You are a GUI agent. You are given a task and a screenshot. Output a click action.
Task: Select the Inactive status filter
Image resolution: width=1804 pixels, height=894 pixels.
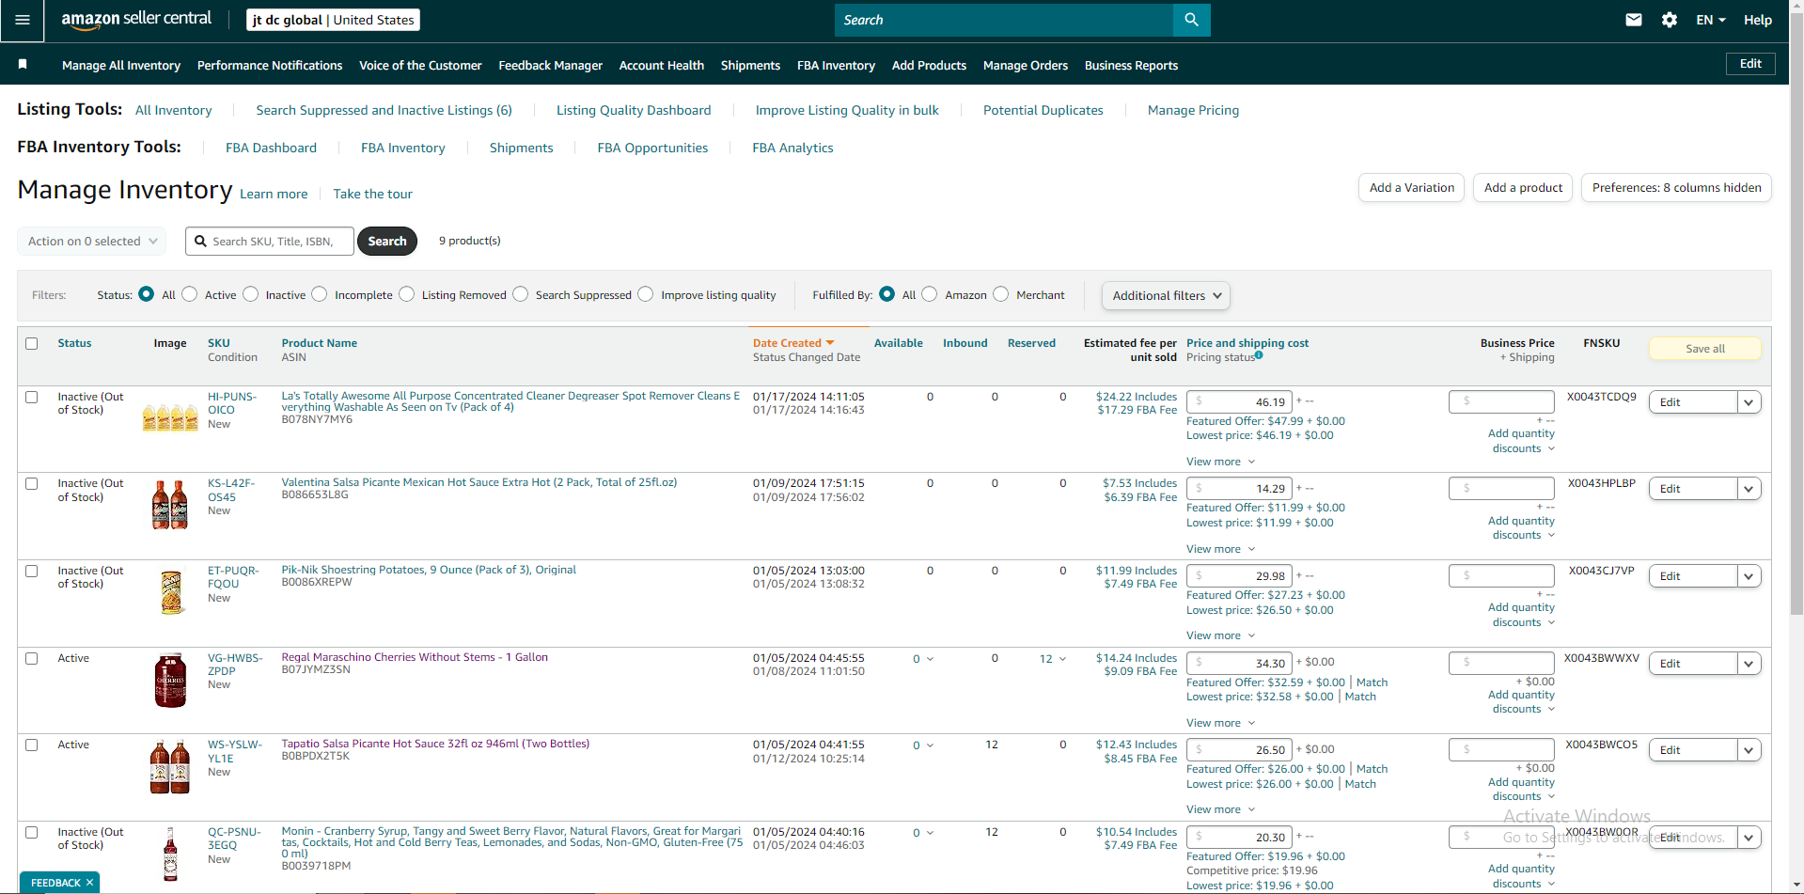point(251,294)
